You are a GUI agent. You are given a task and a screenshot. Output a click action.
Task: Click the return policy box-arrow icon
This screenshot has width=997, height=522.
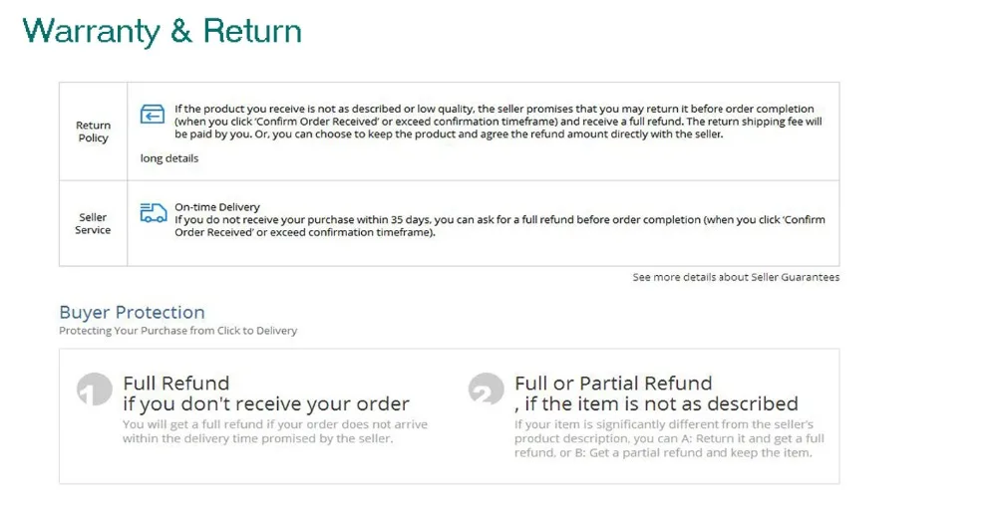(153, 115)
